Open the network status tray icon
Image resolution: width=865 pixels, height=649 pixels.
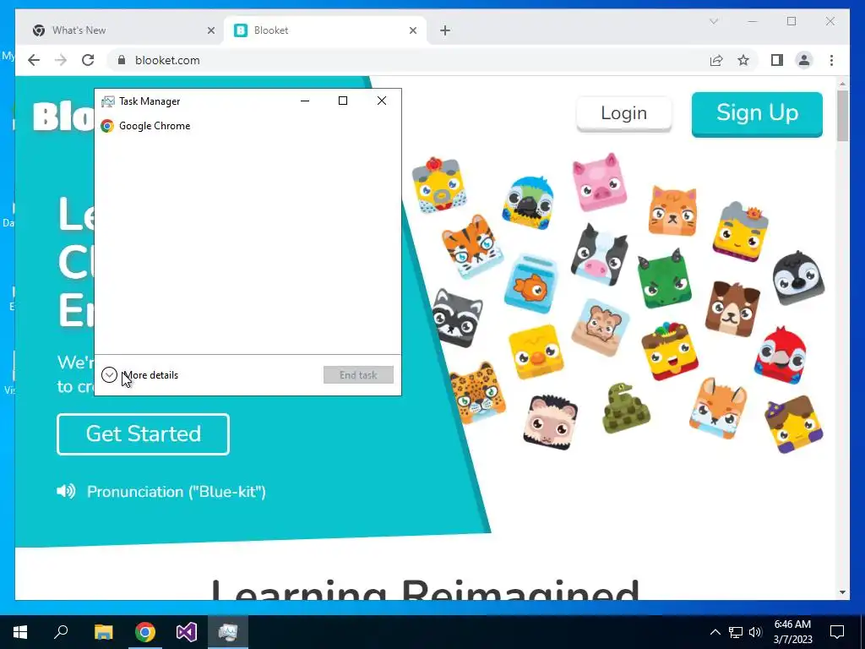coord(736,632)
